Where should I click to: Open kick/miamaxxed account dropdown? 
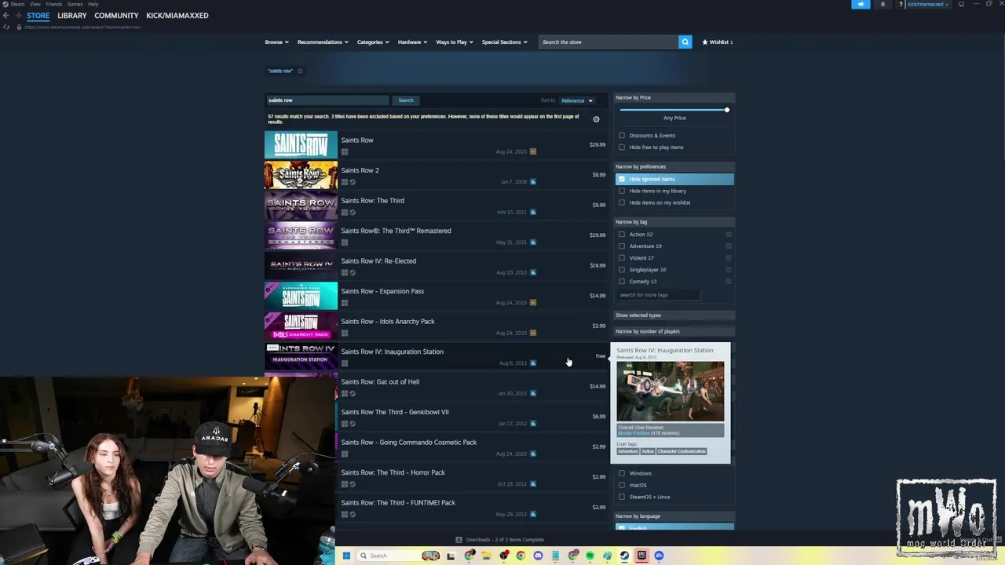coord(927,4)
